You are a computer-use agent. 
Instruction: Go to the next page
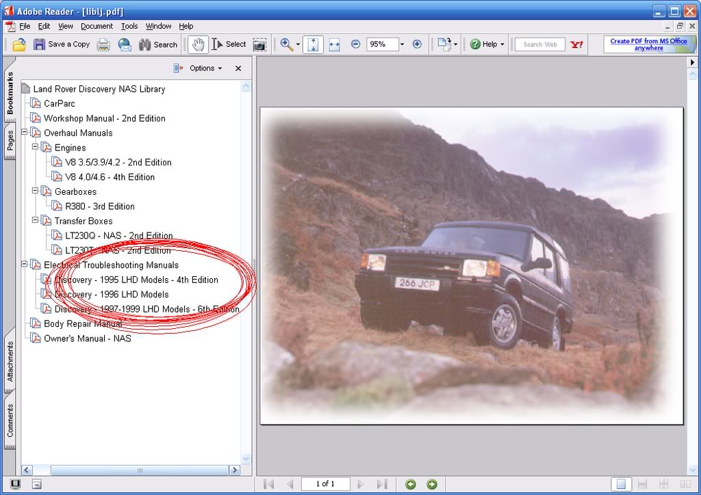coord(361,484)
